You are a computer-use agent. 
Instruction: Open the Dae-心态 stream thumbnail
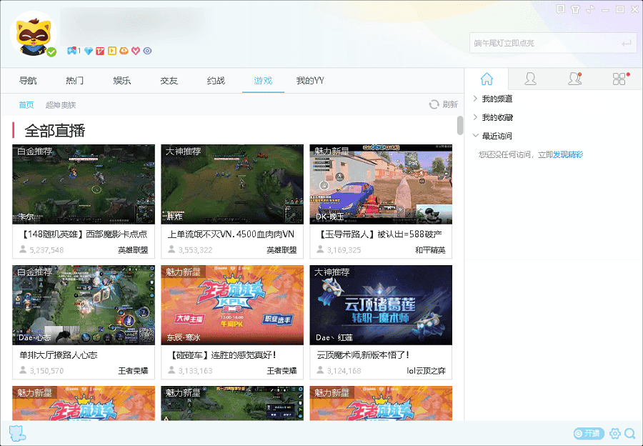(x=84, y=305)
